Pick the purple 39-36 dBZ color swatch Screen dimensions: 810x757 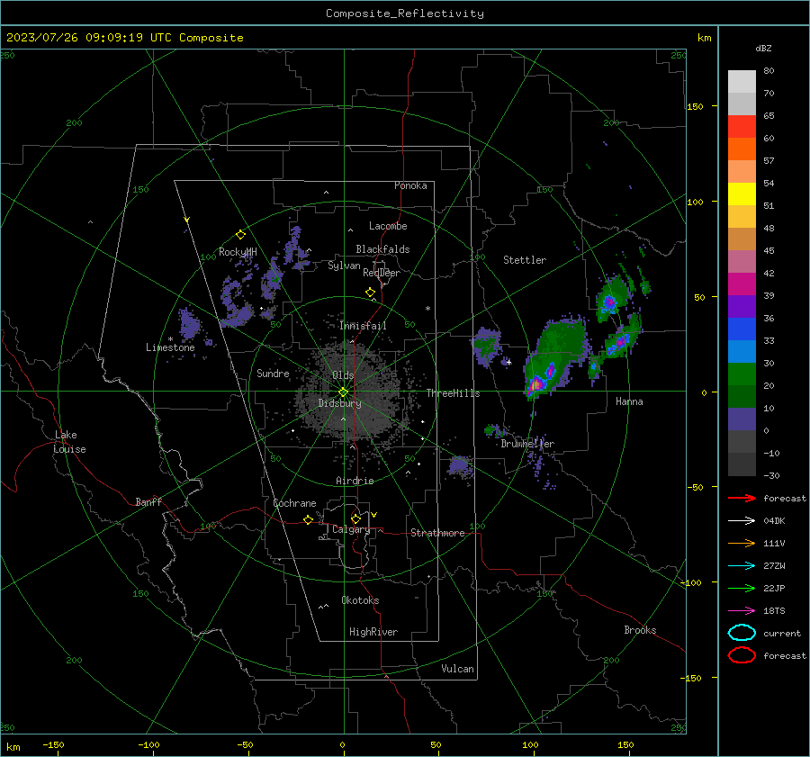point(742,307)
